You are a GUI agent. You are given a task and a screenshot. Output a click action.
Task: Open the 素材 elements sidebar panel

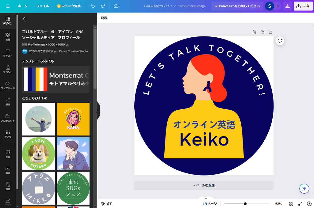(8, 37)
